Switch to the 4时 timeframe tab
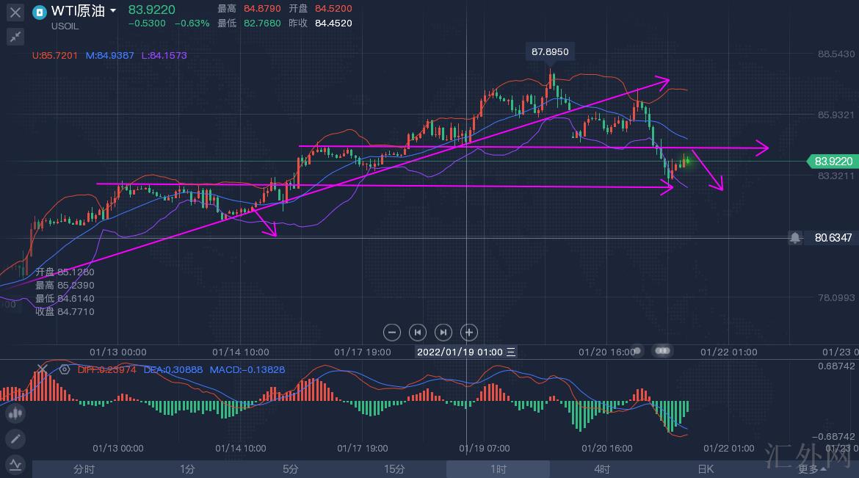This screenshot has height=478, width=859. click(x=601, y=469)
